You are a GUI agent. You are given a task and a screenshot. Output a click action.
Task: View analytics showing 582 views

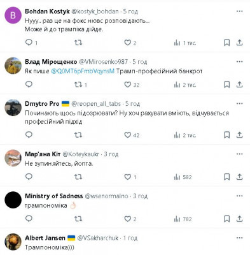coord(183,177)
